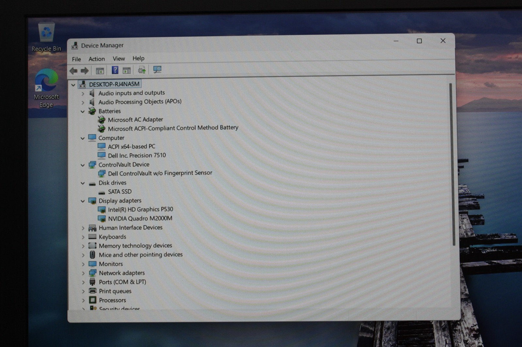Select Dell Inc. Precision 7510 entry

[x=137, y=156]
